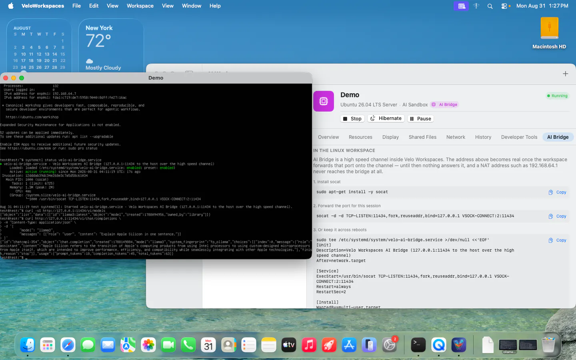Click the August calendar widget
Screen dimensions: 576x360
point(39,45)
